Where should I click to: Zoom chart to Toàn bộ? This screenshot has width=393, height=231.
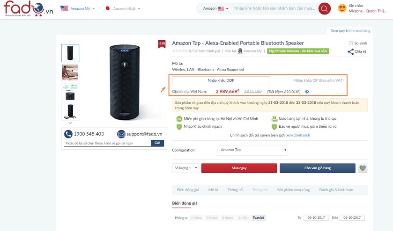click(259, 218)
